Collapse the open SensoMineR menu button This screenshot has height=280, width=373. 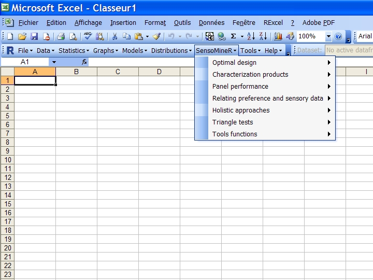216,51
